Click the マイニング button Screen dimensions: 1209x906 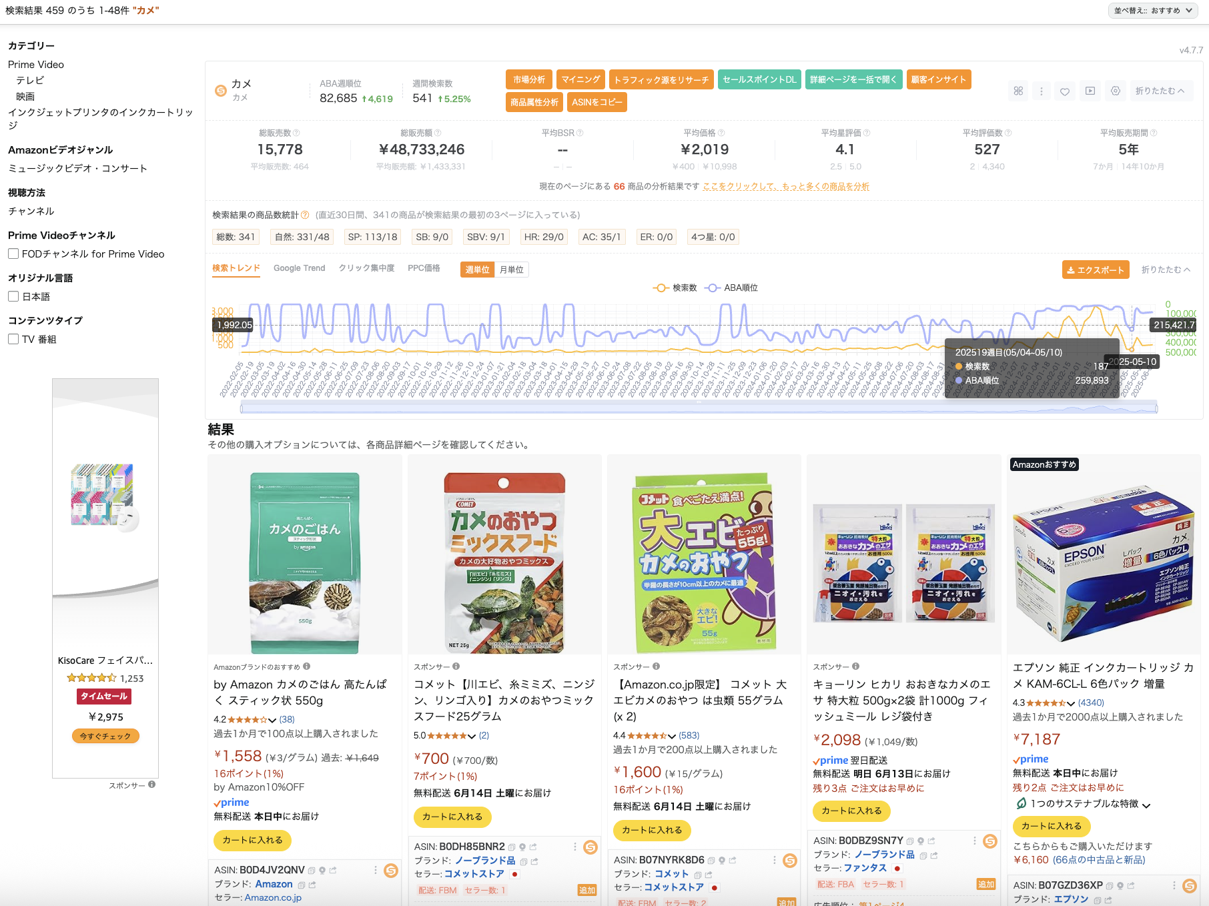point(580,79)
